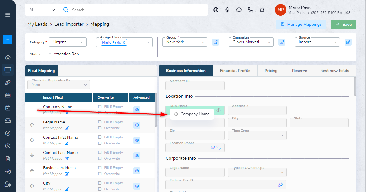This screenshot has width=366, height=192.
Task: Check Overwrite for Contact First Name
Action: (x=100, y=143)
